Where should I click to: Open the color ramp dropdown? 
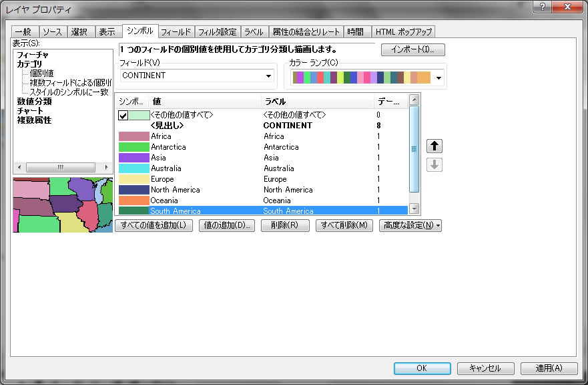click(439, 78)
